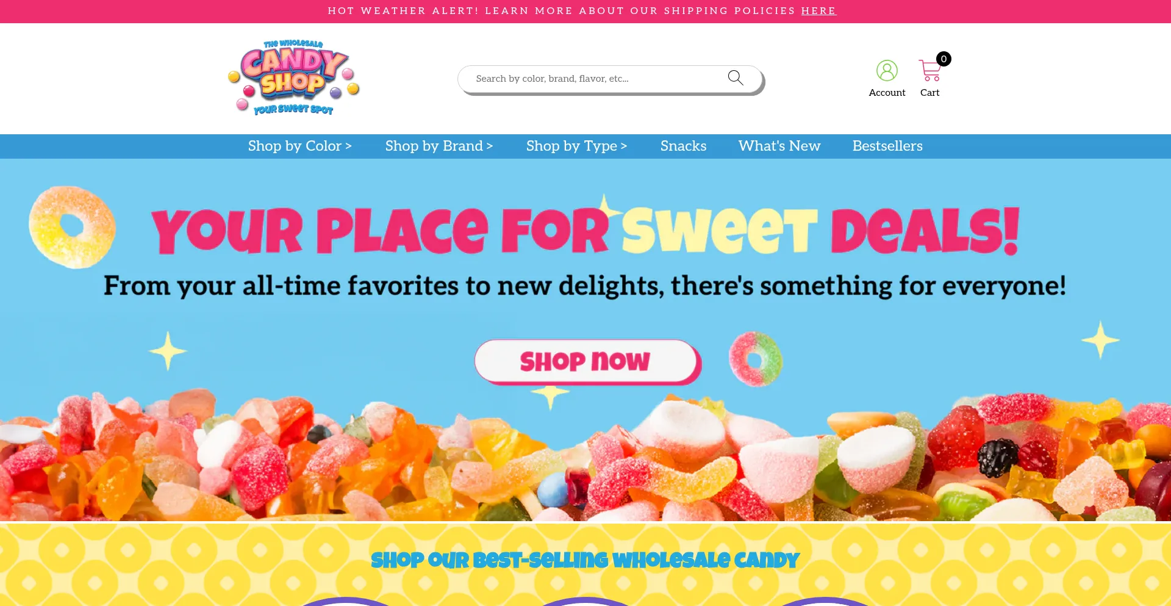Click the Sweet Deals banner headline
Image resolution: width=1171 pixels, height=606 pixels.
click(585, 231)
